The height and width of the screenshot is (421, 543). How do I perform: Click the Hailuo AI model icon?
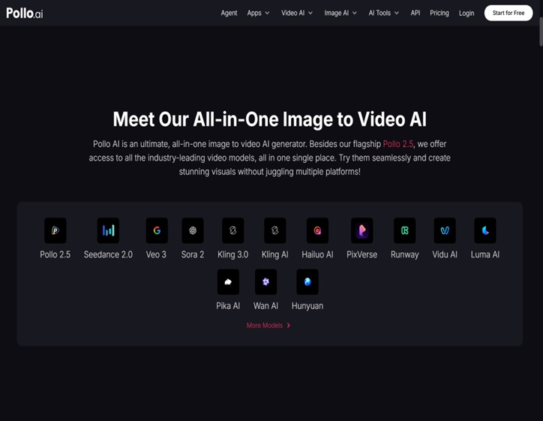[317, 230]
